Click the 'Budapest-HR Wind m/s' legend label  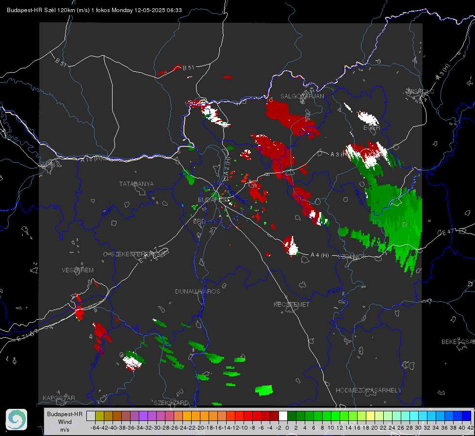click(65, 421)
